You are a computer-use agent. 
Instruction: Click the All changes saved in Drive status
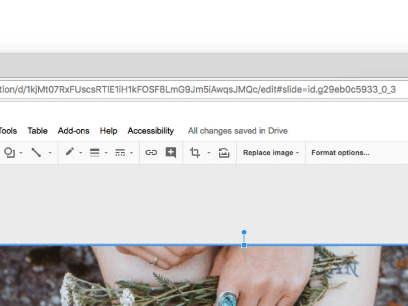coord(238,131)
